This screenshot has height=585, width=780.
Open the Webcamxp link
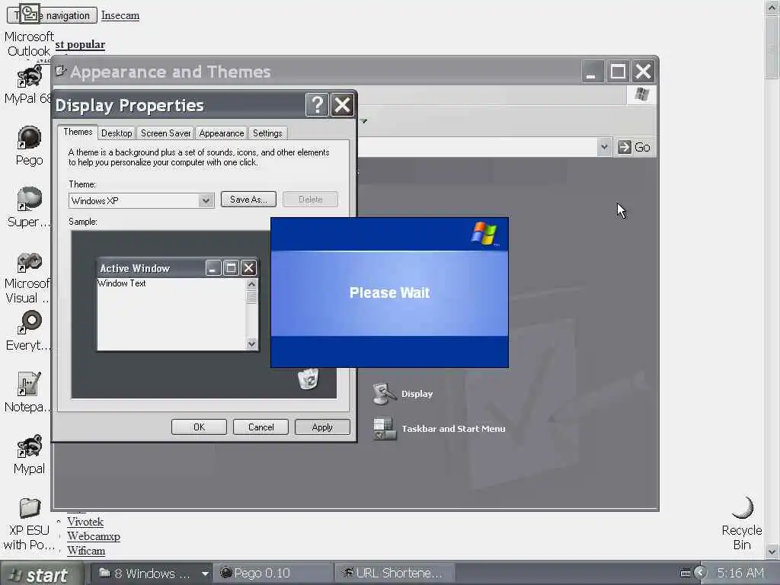(94, 536)
